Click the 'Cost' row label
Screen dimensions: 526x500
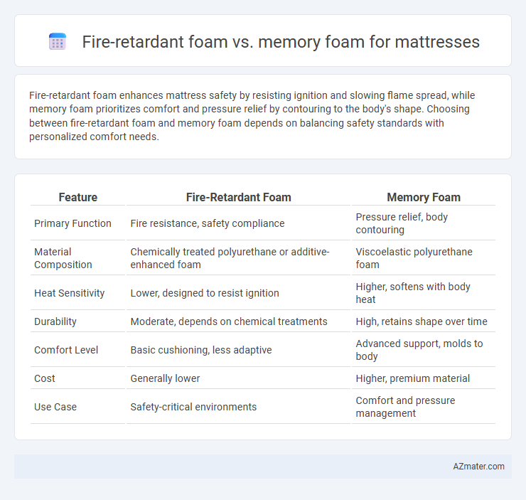(45, 378)
